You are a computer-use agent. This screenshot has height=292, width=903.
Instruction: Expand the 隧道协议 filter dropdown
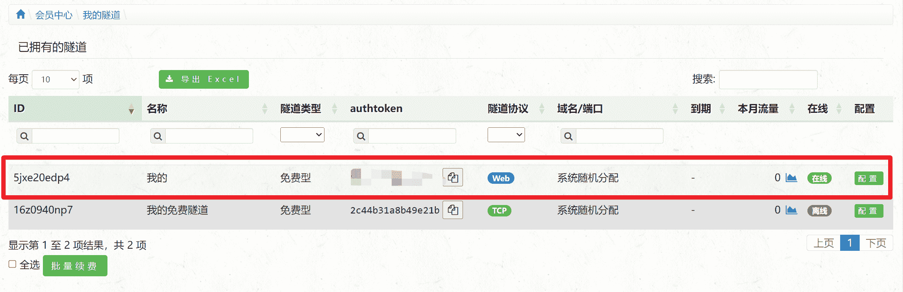[506, 135]
